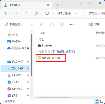The width and height of the screenshot is (105, 104).
Task: Refresh the Downloads folder view
Action: point(36,13)
